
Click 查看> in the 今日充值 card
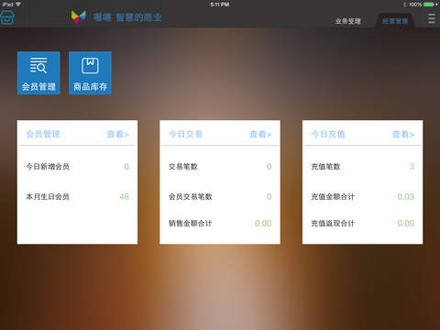tap(403, 134)
